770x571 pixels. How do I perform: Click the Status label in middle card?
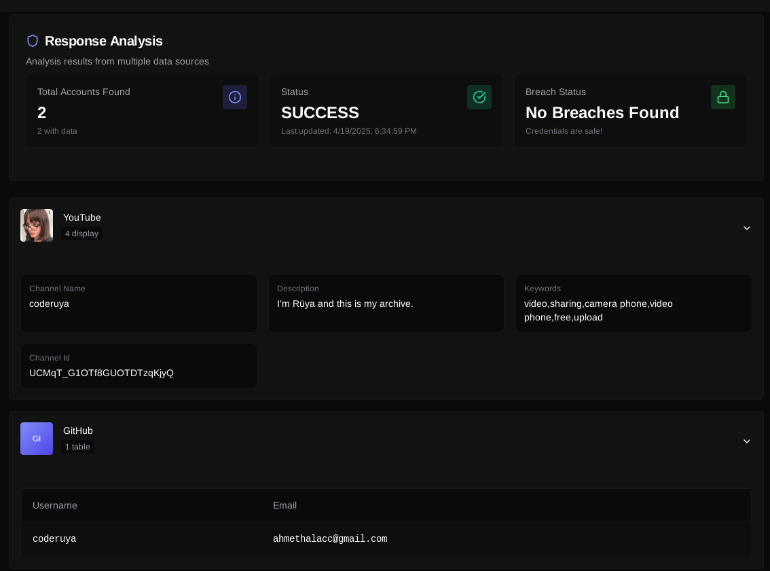coord(295,92)
